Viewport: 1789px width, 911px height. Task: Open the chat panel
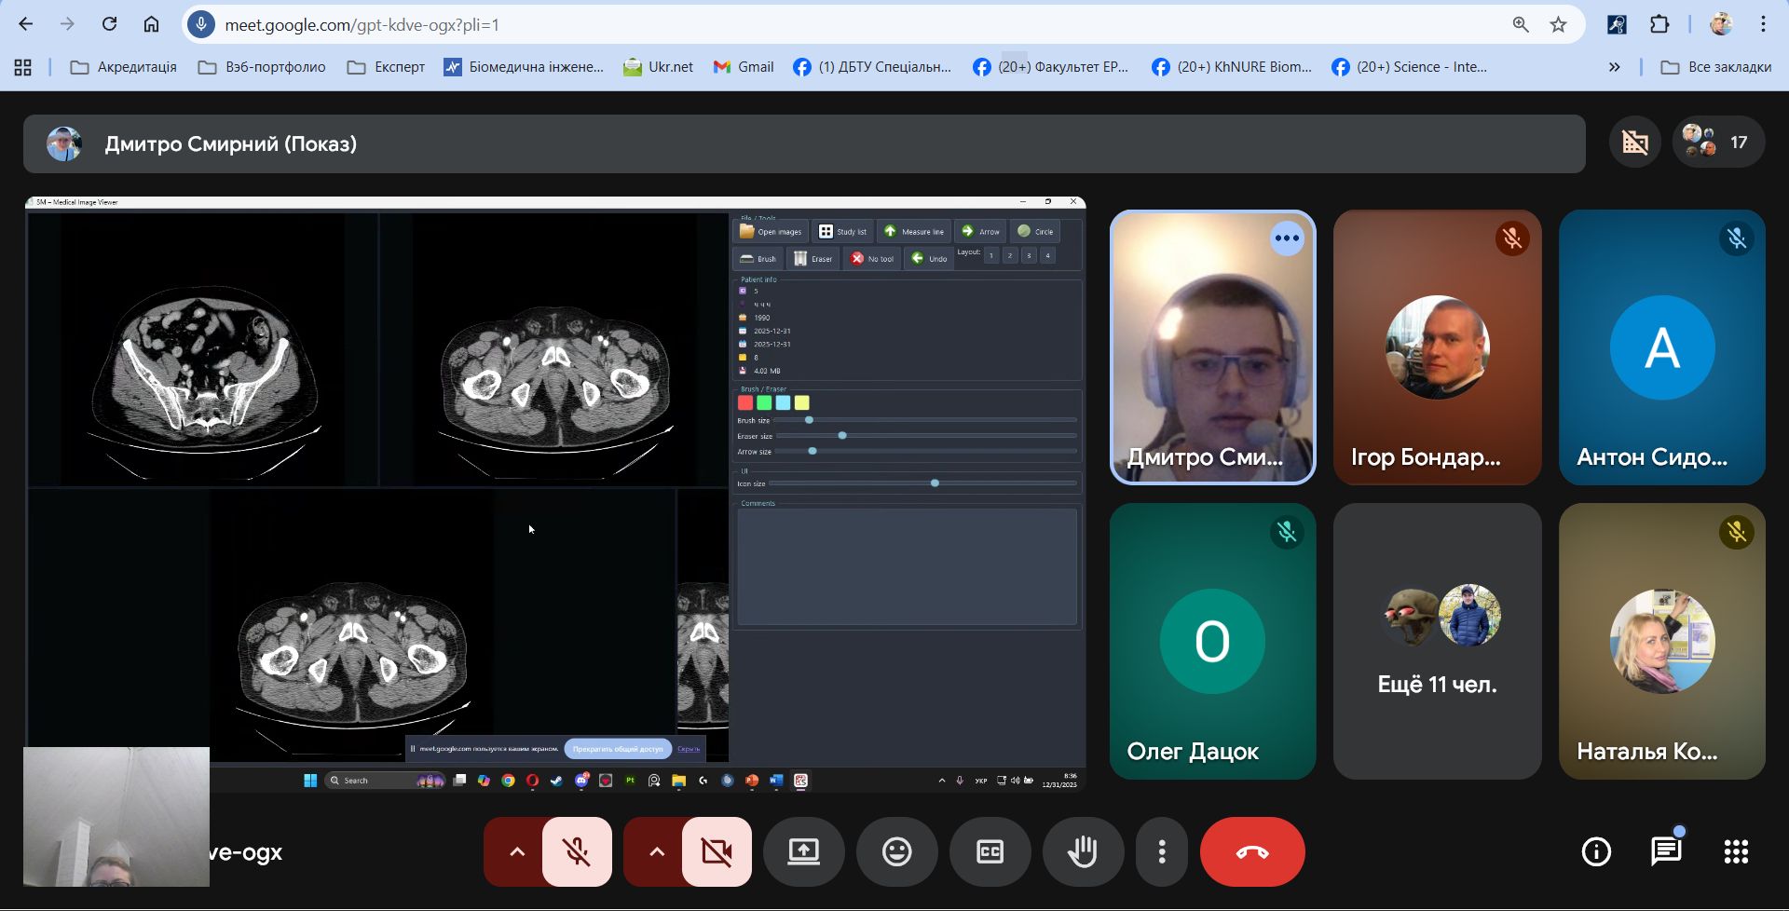point(1665,851)
